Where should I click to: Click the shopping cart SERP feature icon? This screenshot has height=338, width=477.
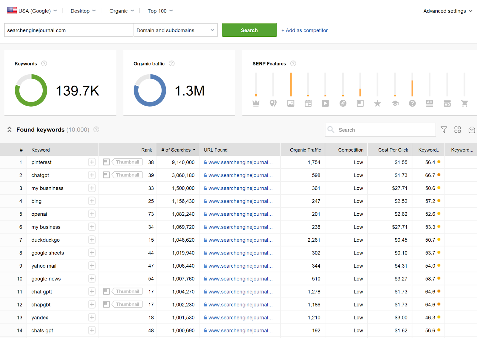464,104
